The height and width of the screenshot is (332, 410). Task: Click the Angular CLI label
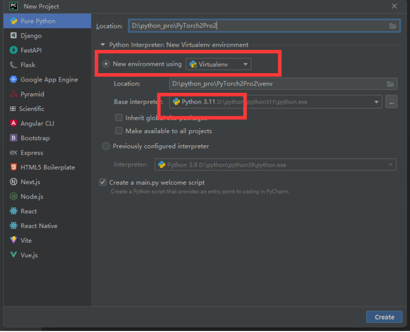tap(37, 123)
